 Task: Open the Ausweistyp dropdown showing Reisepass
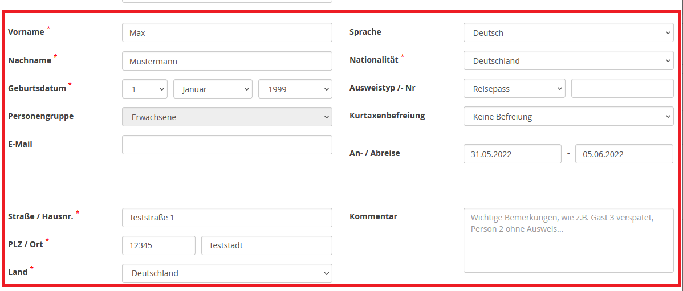514,89
